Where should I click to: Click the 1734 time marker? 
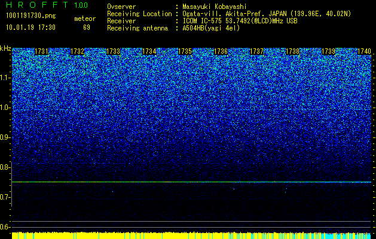pyautogui.click(x=149, y=51)
